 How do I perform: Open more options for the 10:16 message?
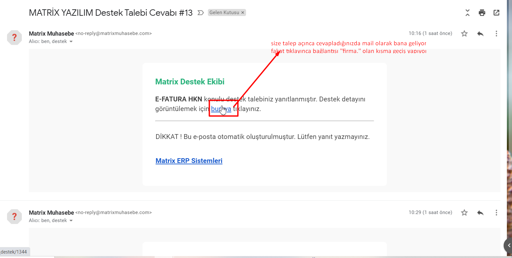[496, 34]
